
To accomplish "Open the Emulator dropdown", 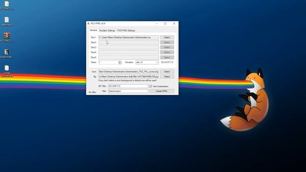I will (147, 62).
